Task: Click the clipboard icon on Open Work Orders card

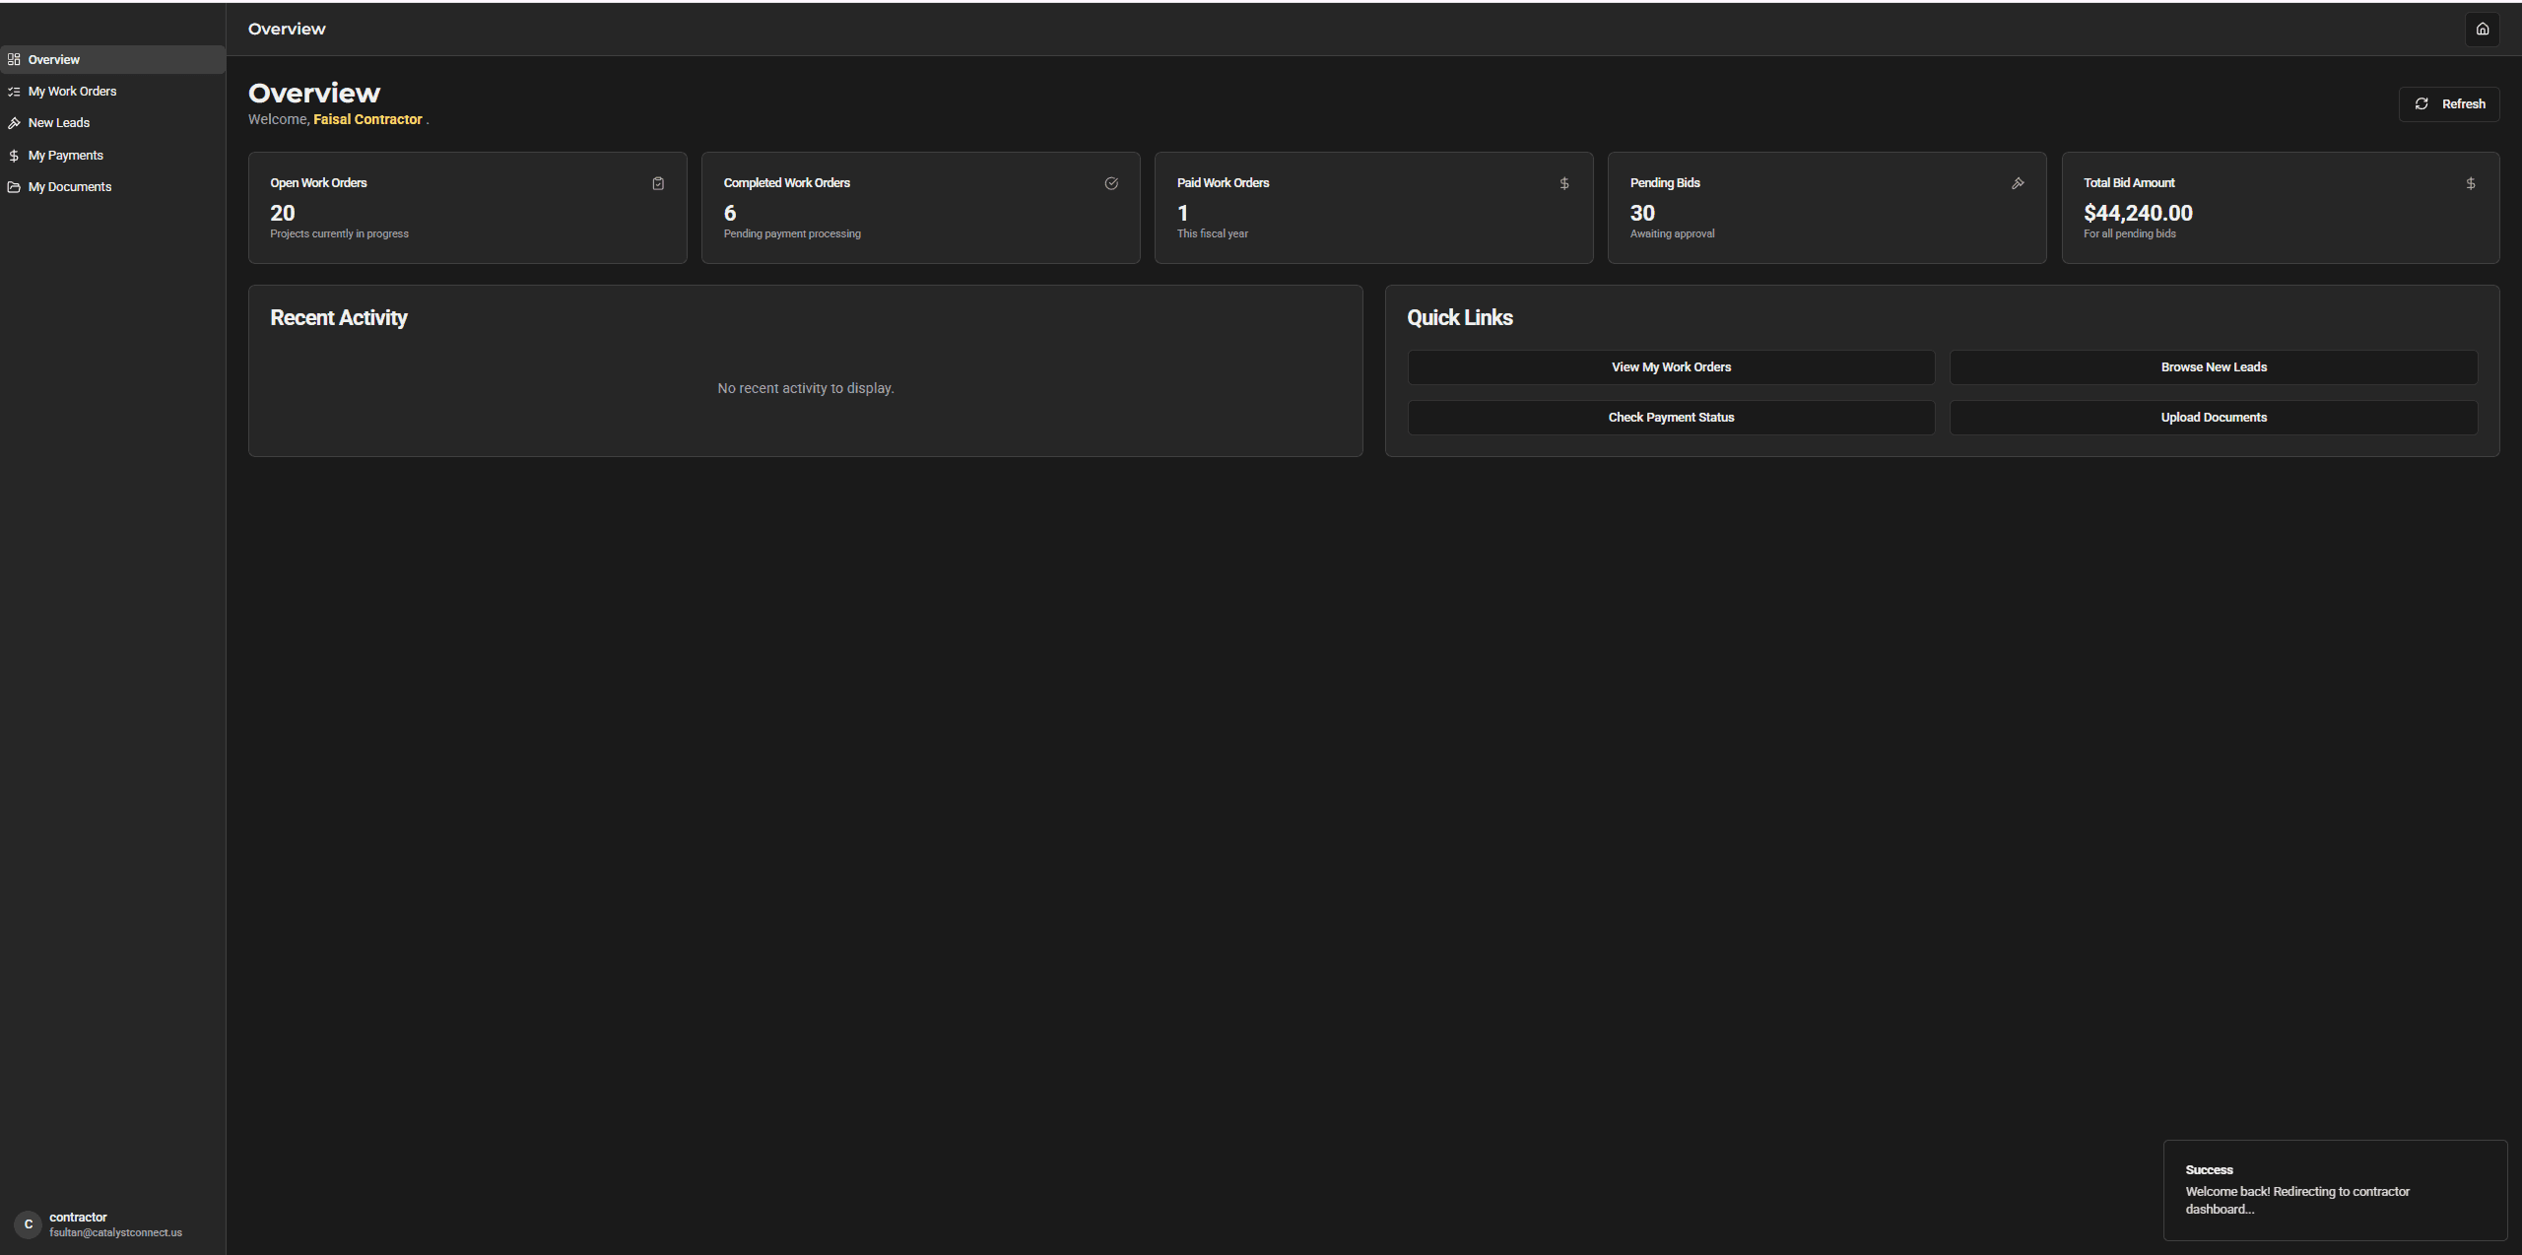Action: 658,183
